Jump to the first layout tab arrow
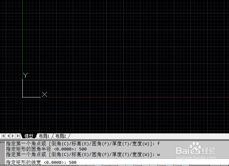The height and width of the screenshot is (166, 229). click(3, 136)
